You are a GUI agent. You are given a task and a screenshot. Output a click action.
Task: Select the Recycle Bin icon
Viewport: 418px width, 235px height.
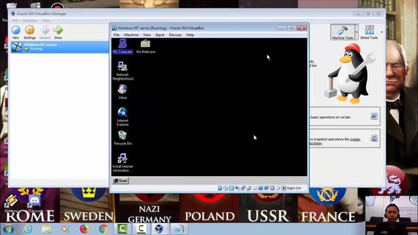[123, 138]
